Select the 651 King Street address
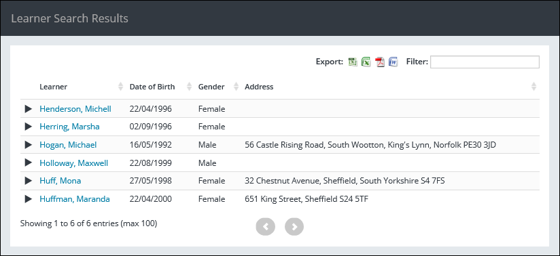This screenshot has width=560, height=256. coord(307,199)
